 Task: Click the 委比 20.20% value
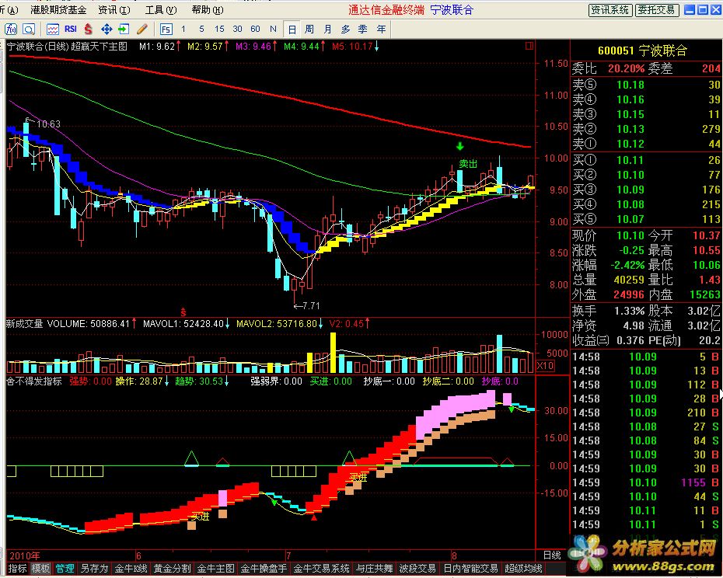click(626, 68)
